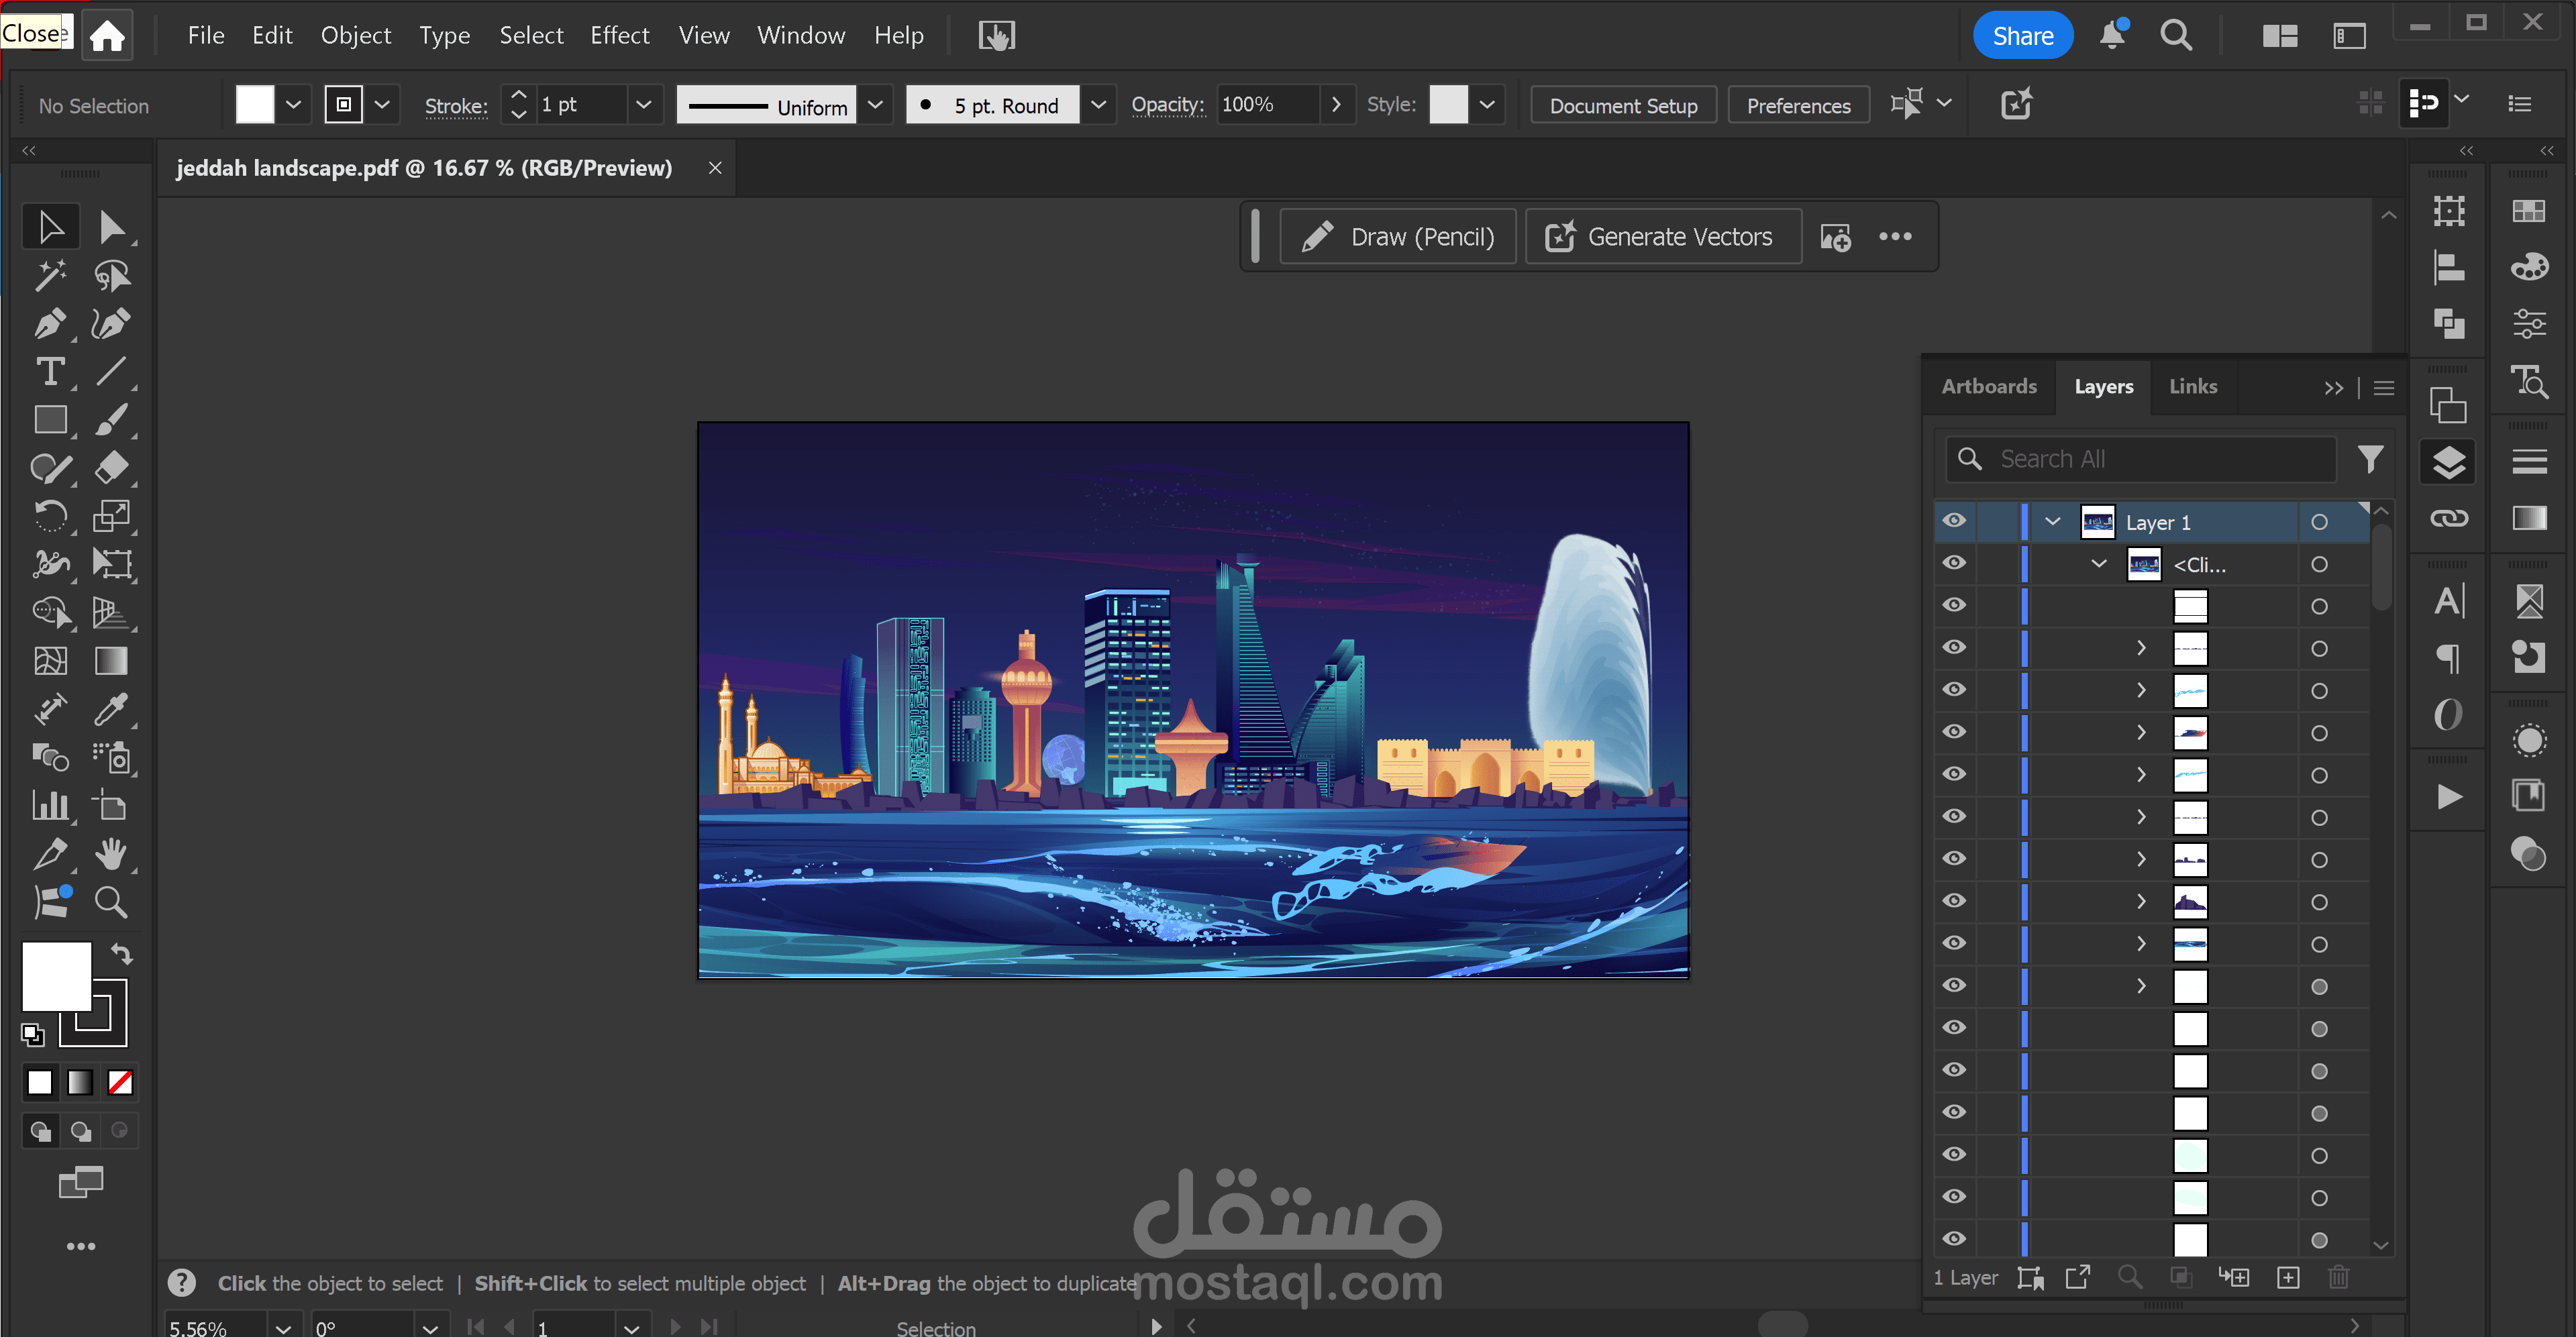Screen dimensions: 2576x1337
Task: Open the stroke weight dropdown
Action: [644, 105]
